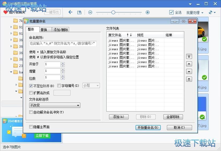
Task: Select the 23 folder in tree
Action: (x=18, y=66)
